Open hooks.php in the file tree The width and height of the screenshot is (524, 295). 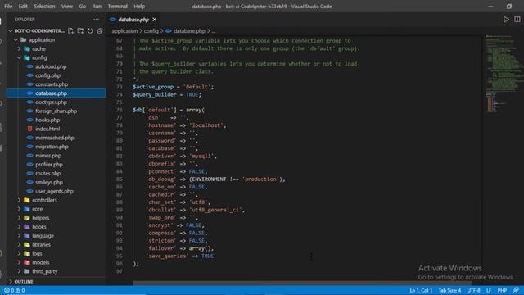click(x=56, y=120)
